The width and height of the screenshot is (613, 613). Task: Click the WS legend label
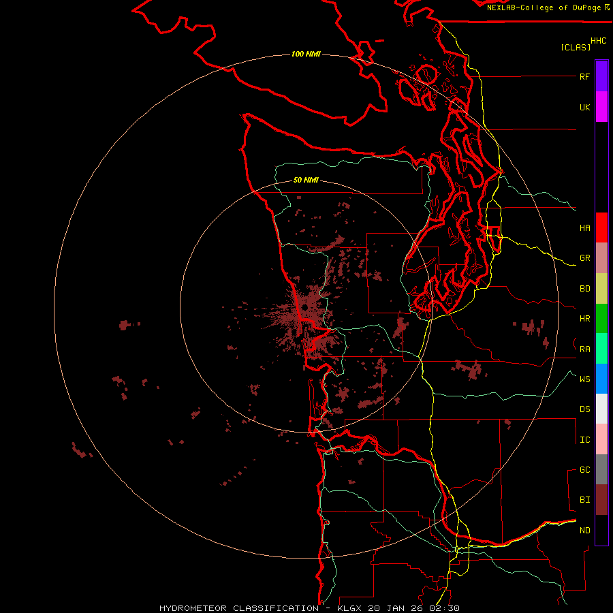[584, 379]
